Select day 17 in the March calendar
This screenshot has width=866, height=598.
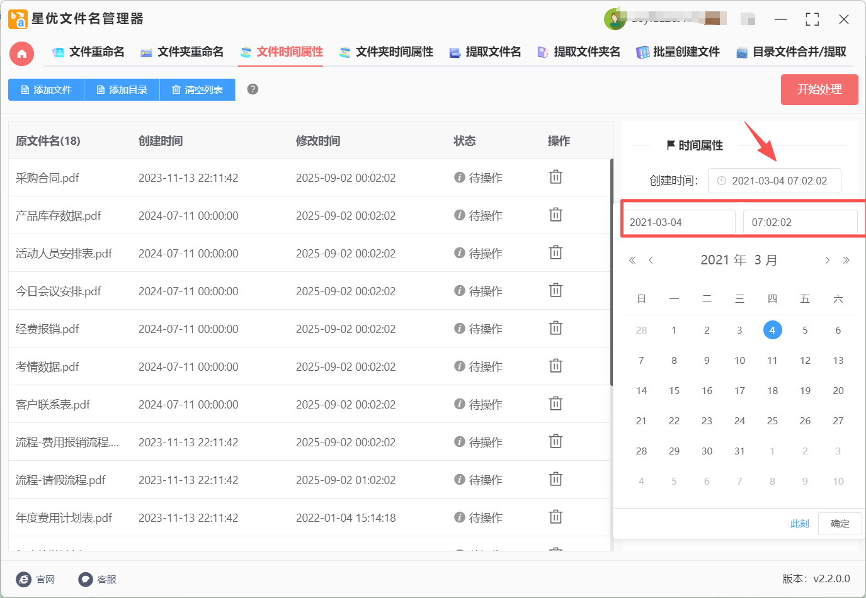pyautogui.click(x=739, y=391)
